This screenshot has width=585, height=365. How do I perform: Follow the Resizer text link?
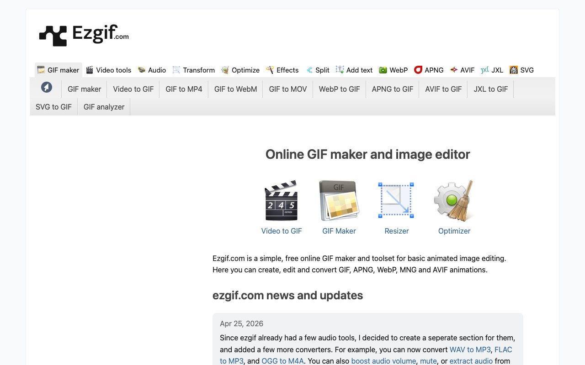click(397, 231)
